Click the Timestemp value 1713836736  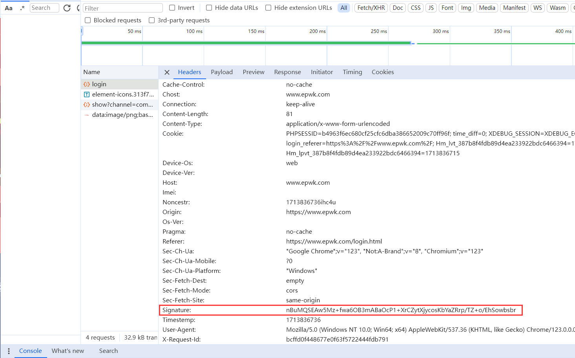[x=303, y=320]
